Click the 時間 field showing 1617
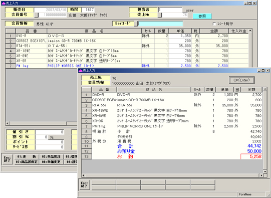The image size is (271, 198). coord(88,10)
